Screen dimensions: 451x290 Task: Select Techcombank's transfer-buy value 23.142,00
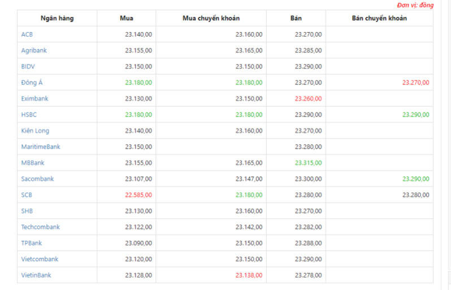(249, 227)
